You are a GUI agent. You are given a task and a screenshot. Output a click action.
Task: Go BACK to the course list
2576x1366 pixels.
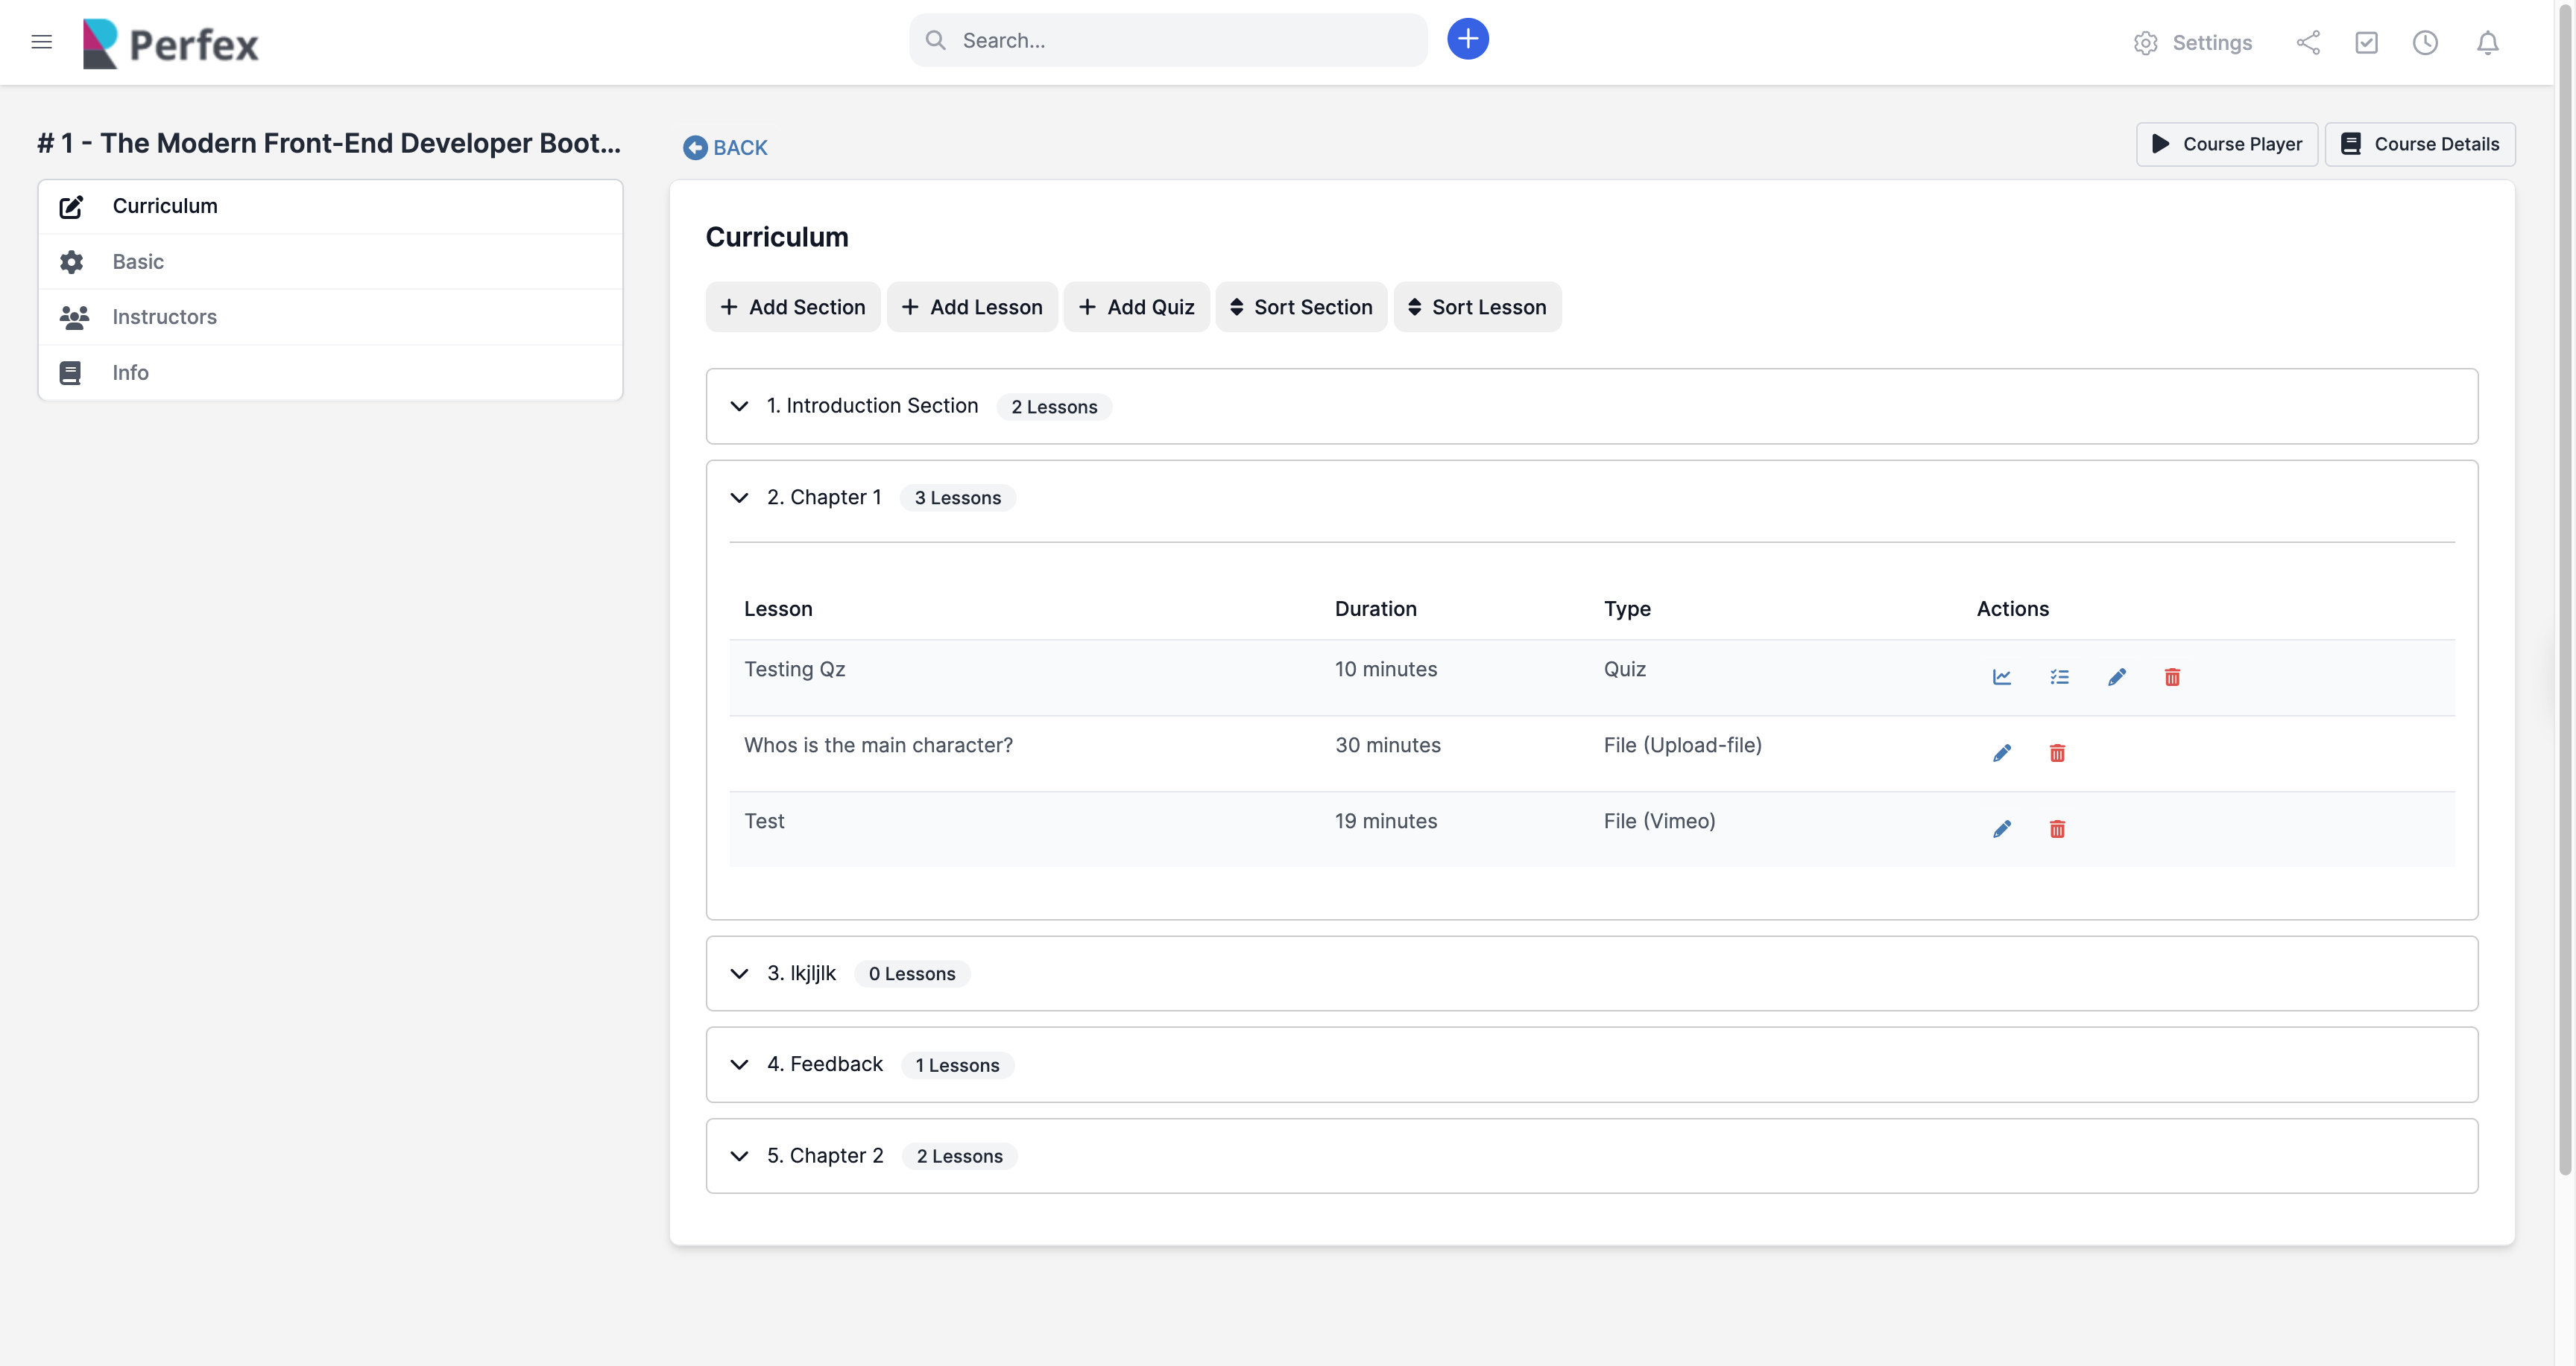pyautogui.click(x=726, y=148)
